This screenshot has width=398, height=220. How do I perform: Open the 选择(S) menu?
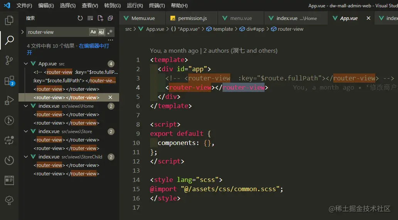coord(68,5)
